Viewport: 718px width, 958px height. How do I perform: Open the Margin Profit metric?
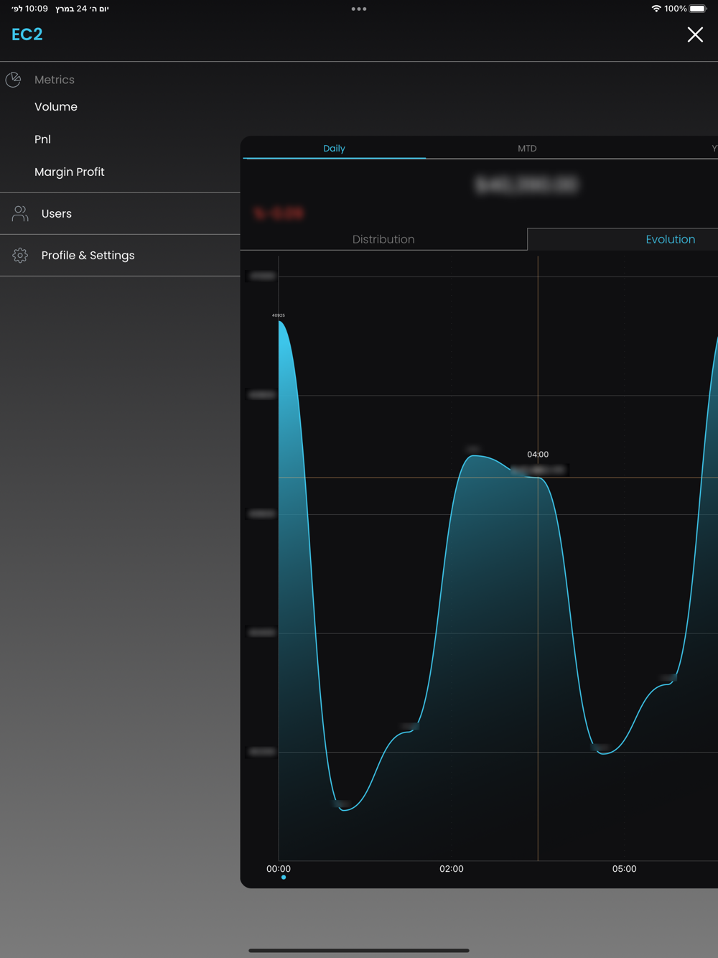click(x=70, y=172)
